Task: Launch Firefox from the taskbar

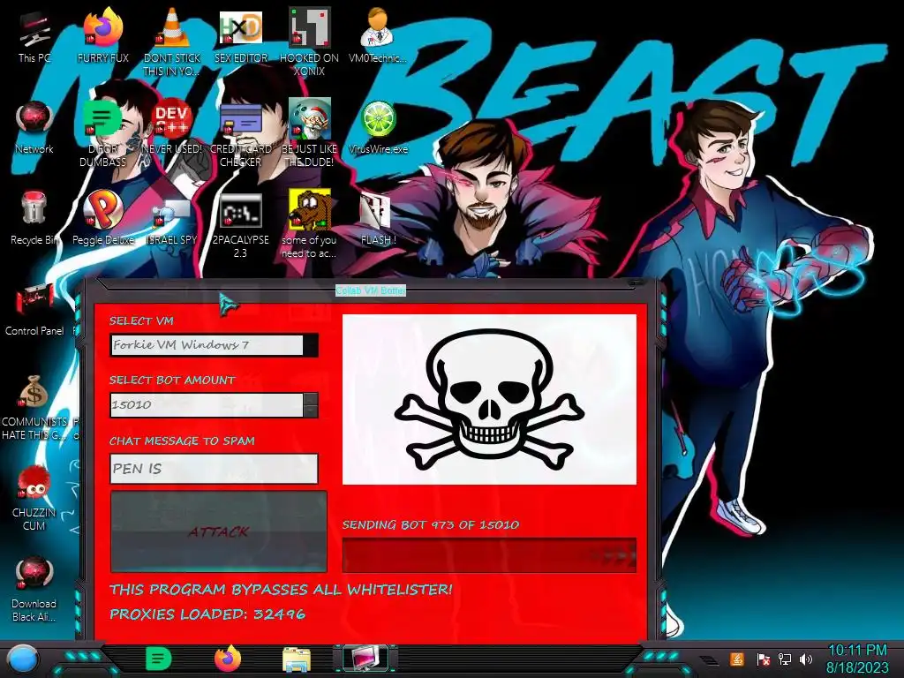Action: click(228, 659)
